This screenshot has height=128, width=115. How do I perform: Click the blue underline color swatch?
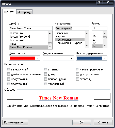pyautogui.click(x=90, y=58)
